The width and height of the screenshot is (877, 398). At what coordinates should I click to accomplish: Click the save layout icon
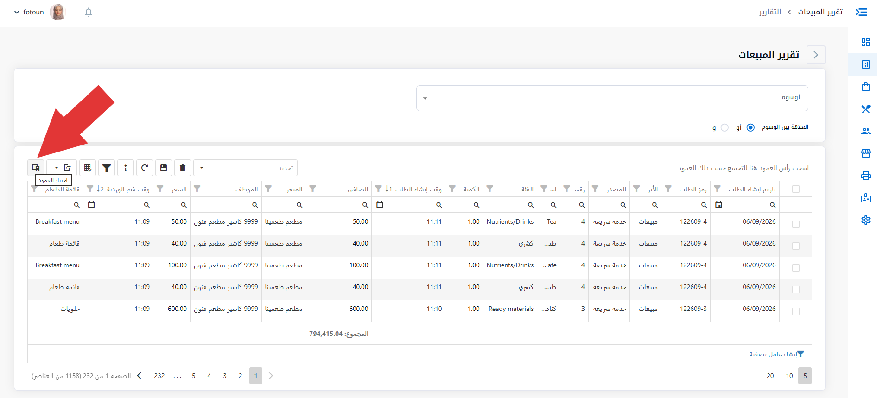[164, 168]
